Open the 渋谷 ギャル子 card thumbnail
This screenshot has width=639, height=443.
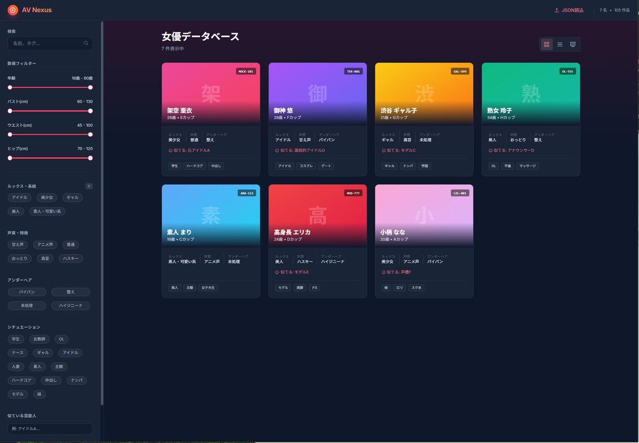[424, 94]
